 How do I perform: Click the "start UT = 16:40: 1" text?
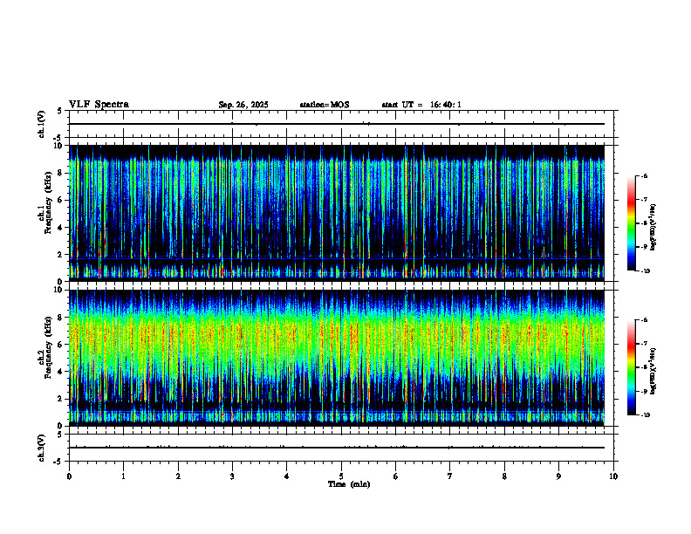421,105
